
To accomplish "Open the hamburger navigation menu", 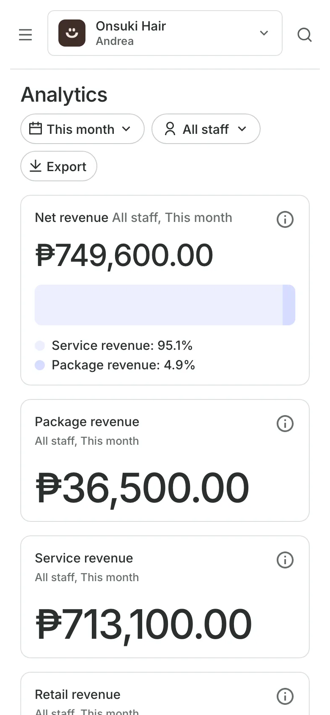I will [25, 34].
